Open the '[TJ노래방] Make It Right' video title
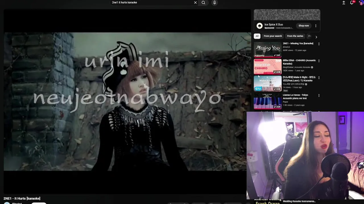Image resolution: width=364 pixels, height=204 pixels. click(x=299, y=79)
